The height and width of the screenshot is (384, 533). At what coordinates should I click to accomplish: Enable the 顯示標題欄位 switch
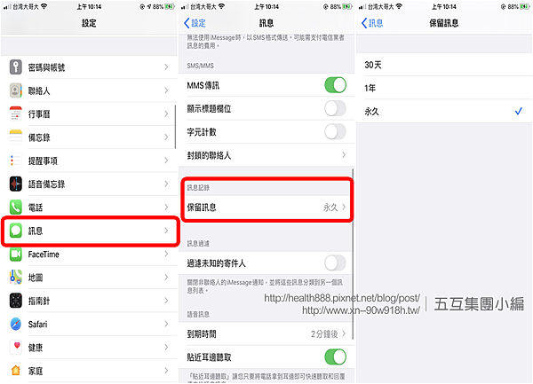coord(335,108)
